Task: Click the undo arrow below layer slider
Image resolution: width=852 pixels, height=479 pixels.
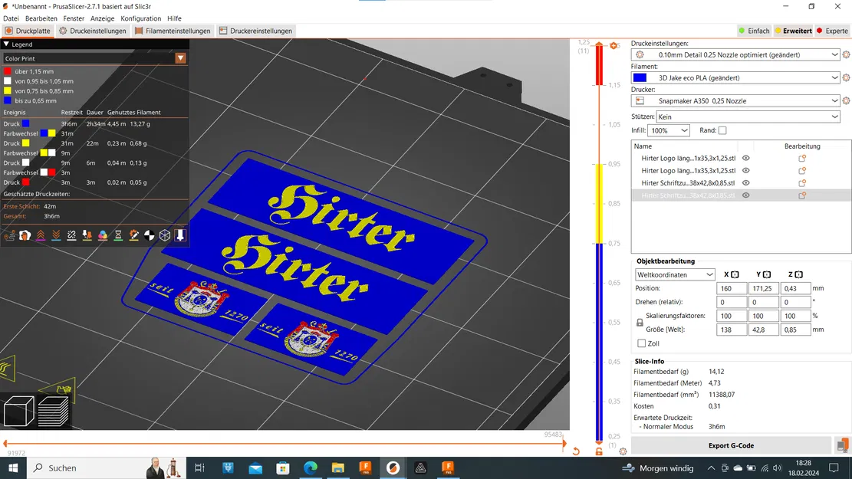Action: click(576, 451)
